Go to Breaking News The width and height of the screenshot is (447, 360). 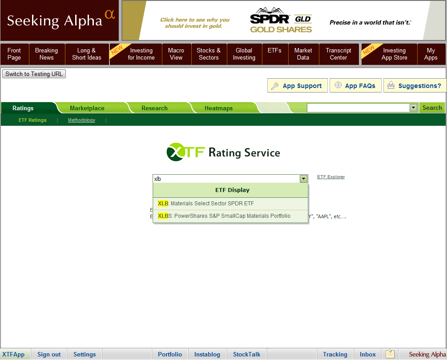tap(46, 54)
